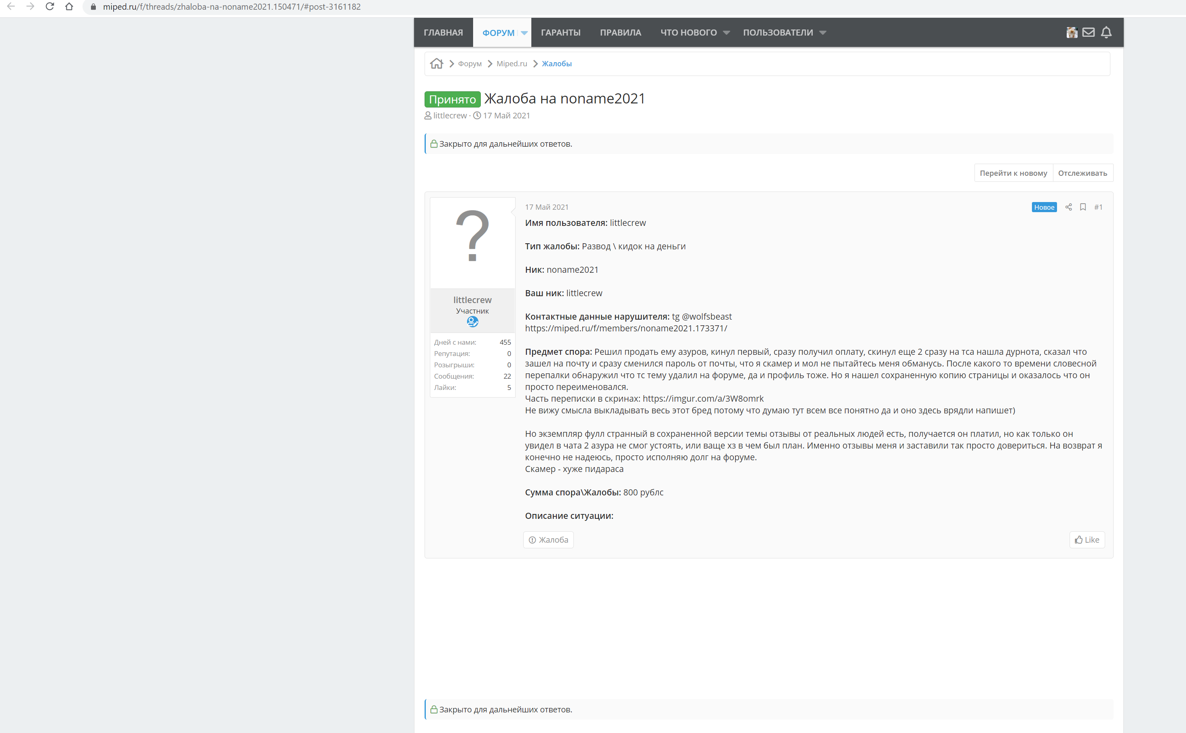Click the Тип жалобы value Развод \ кидок на деньги
The width and height of the screenshot is (1186, 733).
634,246
